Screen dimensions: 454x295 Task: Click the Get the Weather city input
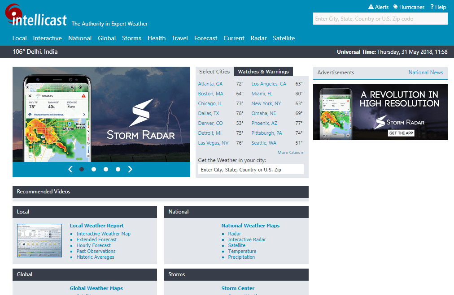click(x=251, y=169)
